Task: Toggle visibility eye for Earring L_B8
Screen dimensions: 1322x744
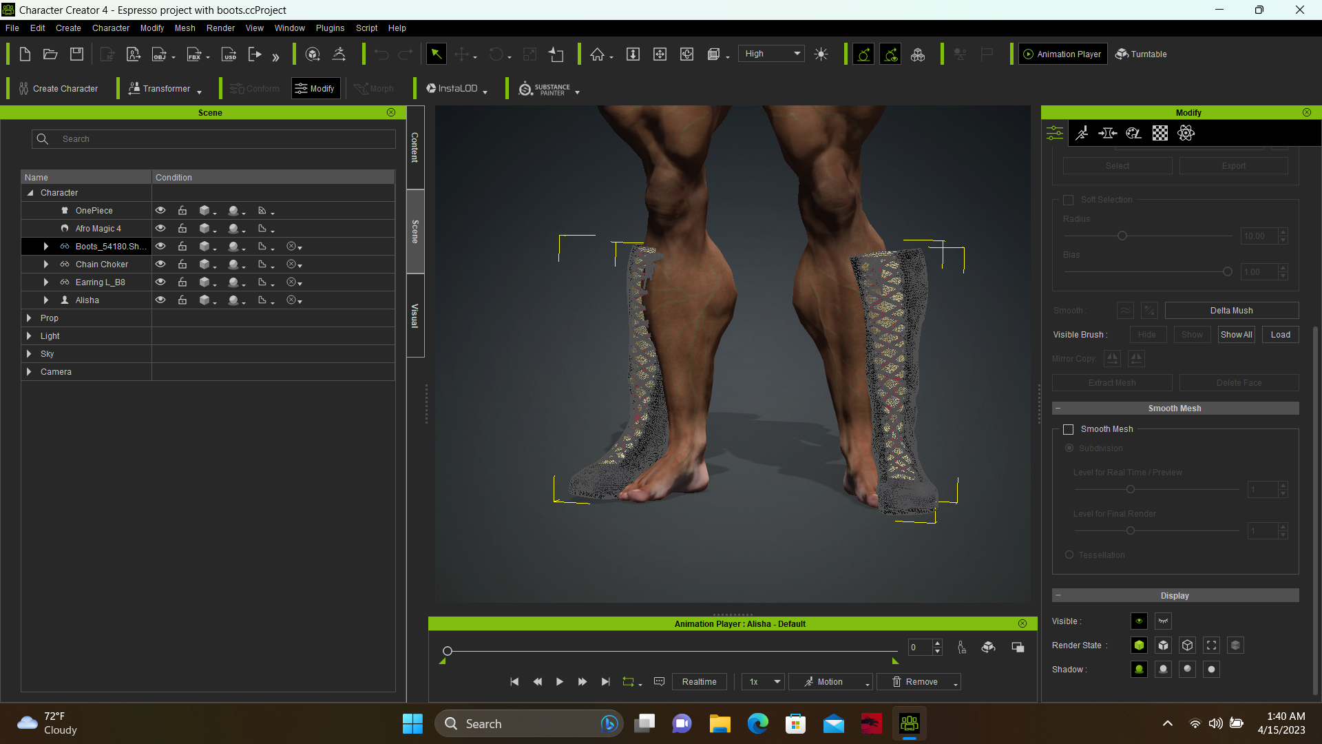Action: (160, 282)
